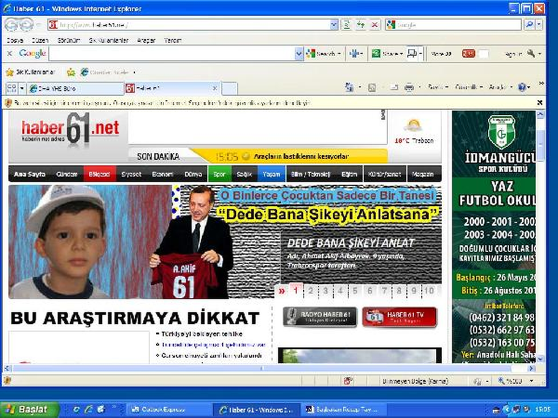The height and width of the screenshot is (418, 558).
Task: Click the vertical scrollbar down arrow
Action: 540,358
